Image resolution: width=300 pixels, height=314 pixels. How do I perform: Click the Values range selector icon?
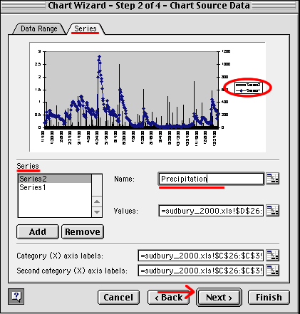[x=272, y=211]
